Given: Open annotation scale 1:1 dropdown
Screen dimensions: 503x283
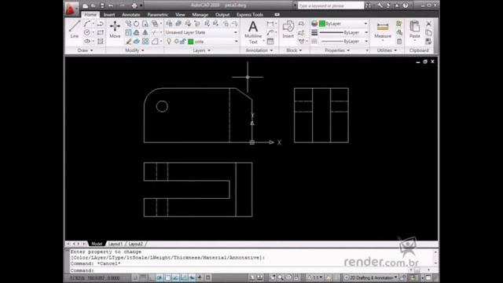Looking at the screenshot, I should pos(314,277).
